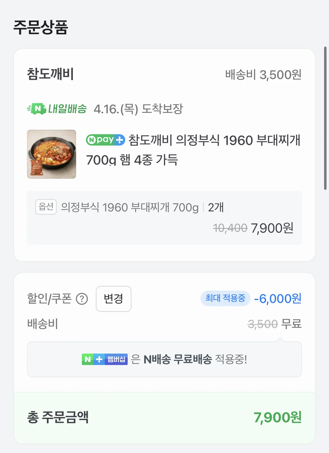Click the Npay plus badge icon
Viewport: 329px width, 453px height.
(x=105, y=140)
